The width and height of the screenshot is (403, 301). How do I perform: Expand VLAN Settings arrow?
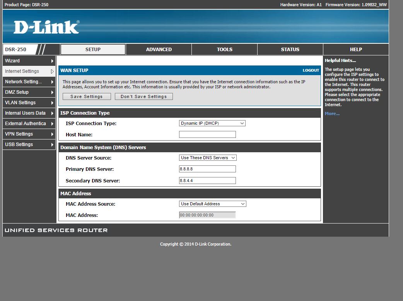click(x=52, y=103)
